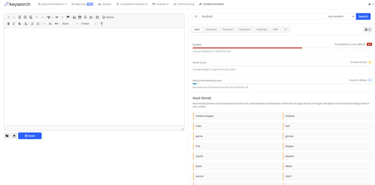Click the 'football league' must word
375x185 pixels.
point(237,116)
